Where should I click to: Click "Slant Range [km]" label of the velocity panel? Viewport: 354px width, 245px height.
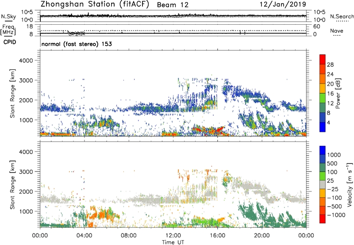12,185
